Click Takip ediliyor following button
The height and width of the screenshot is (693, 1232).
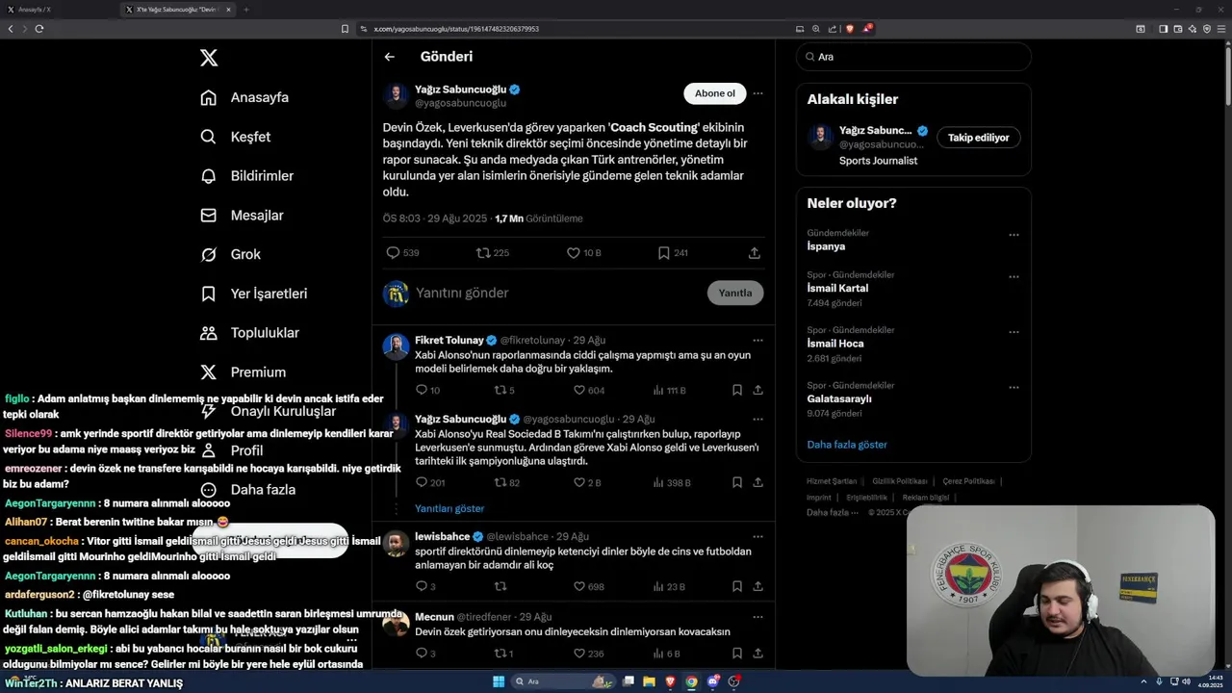tap(978, 138)
